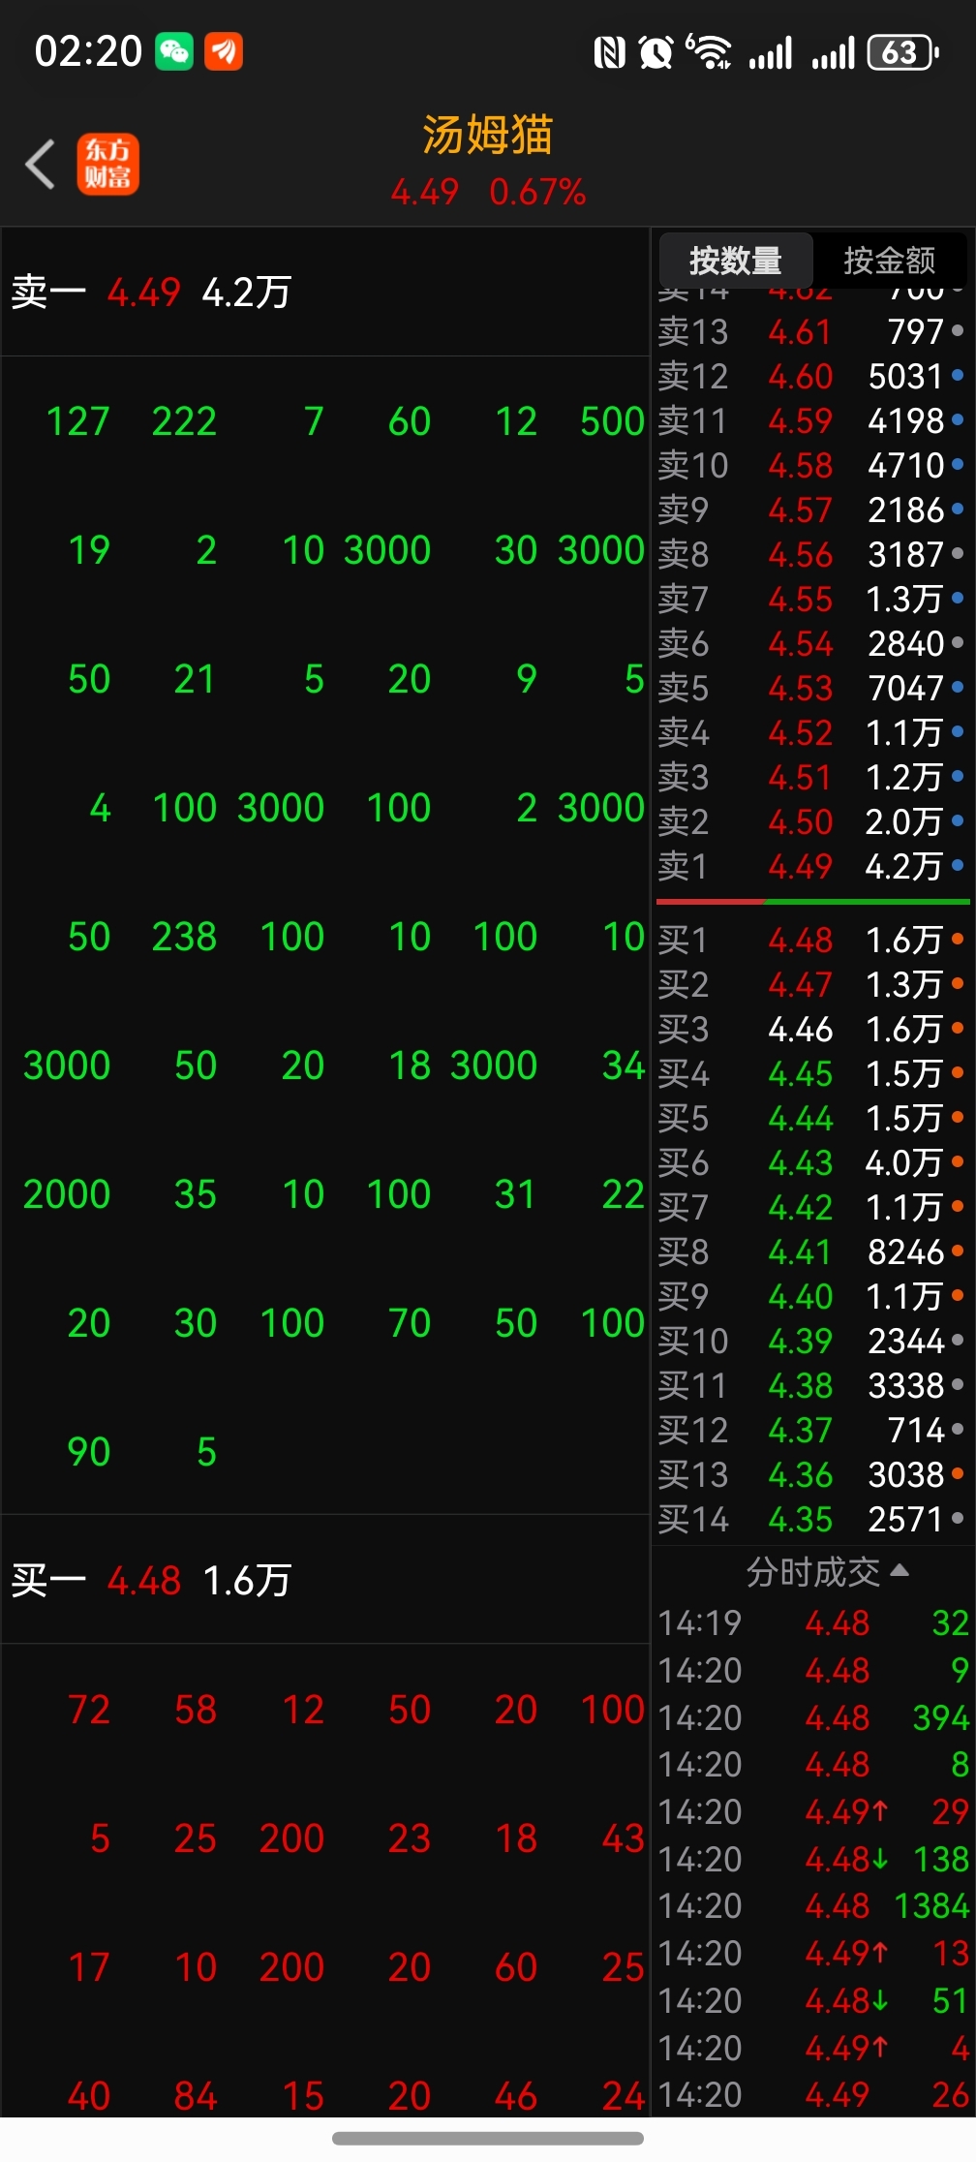Tap the 卖9 4.57 order book row

812,510
